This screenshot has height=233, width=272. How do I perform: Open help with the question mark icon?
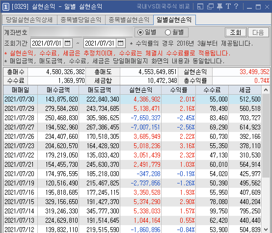[236, 6]
